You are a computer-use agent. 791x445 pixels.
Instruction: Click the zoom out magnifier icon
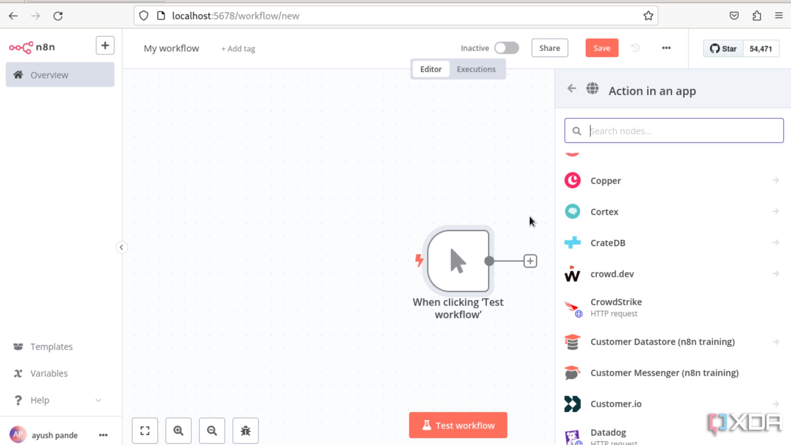coord(212,430)
